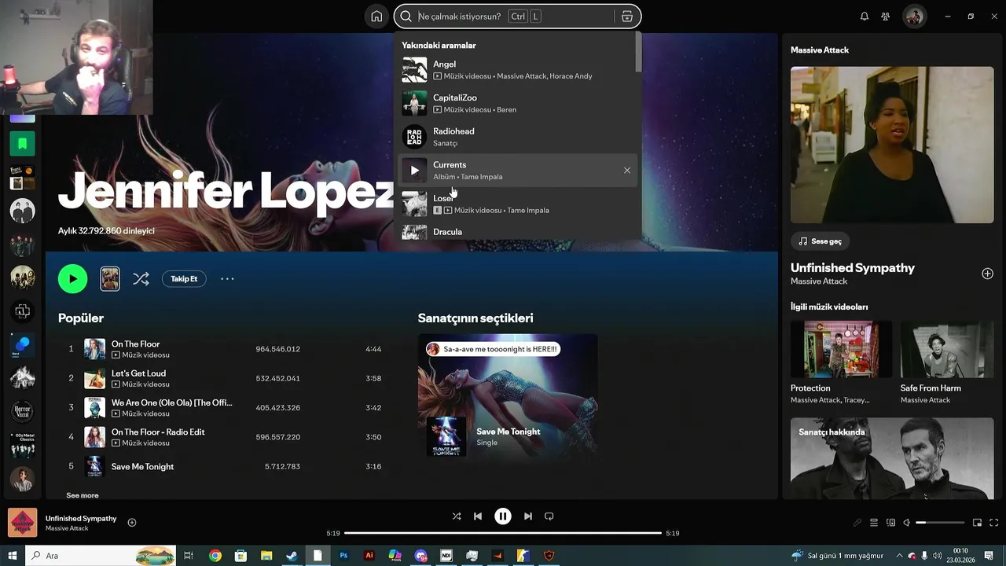Image resolution: width=1006 pixels, height=566 pixels.
Task: Open the Rammstein logo library item
Action: coord(22,311)
